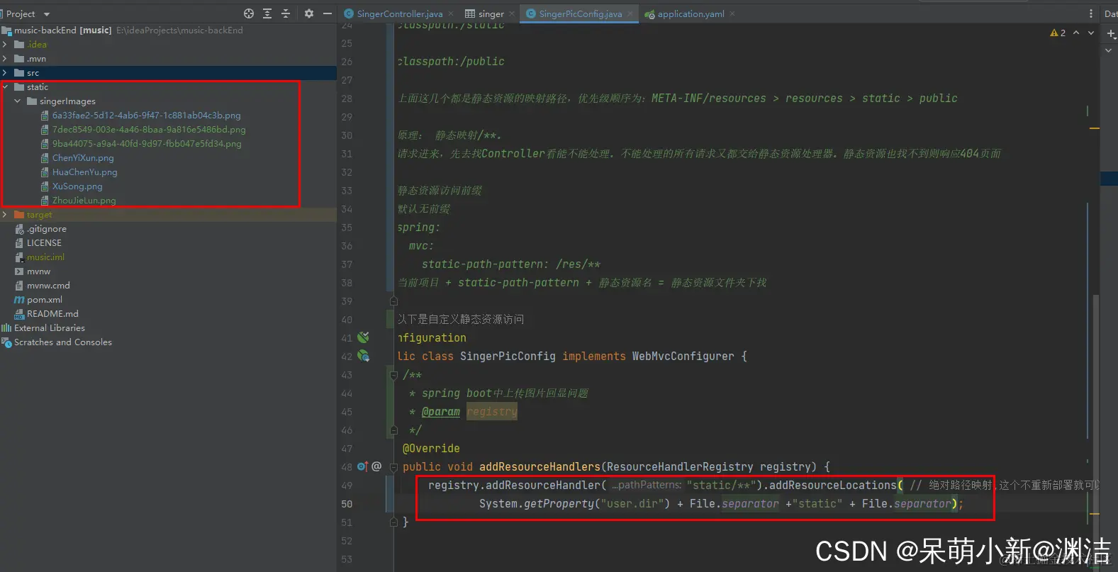
Task: Click override gutter icon at line 48
Action: pyautogui.click(x=362, y=466)
